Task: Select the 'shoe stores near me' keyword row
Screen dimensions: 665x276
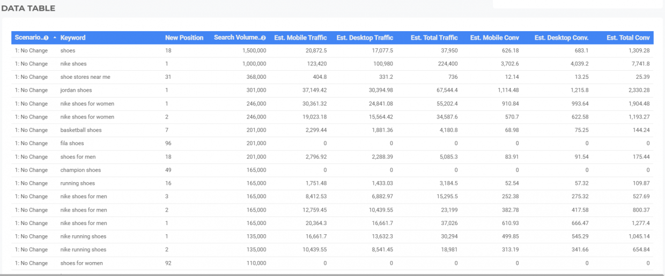Action: (x=332, y=77)
